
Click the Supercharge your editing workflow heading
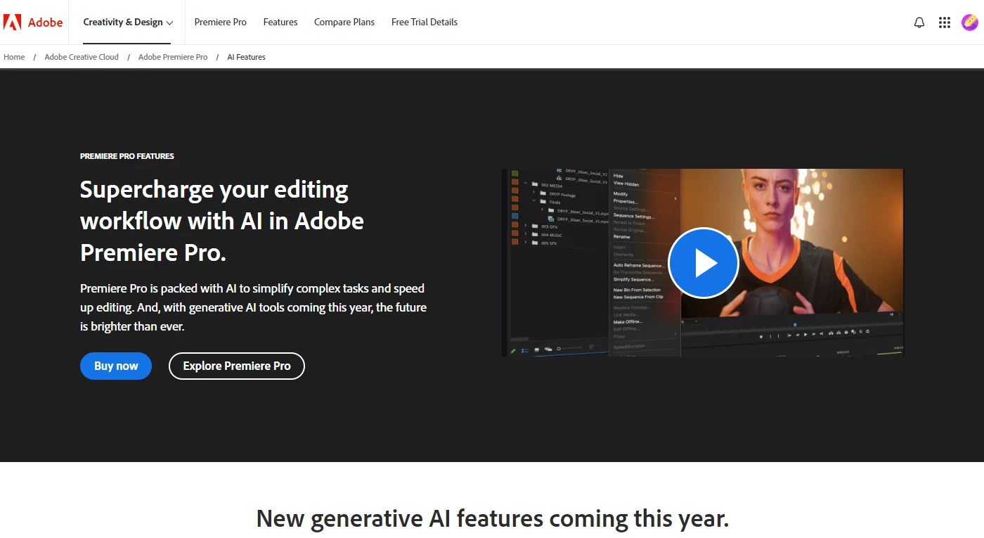(222, 221)
